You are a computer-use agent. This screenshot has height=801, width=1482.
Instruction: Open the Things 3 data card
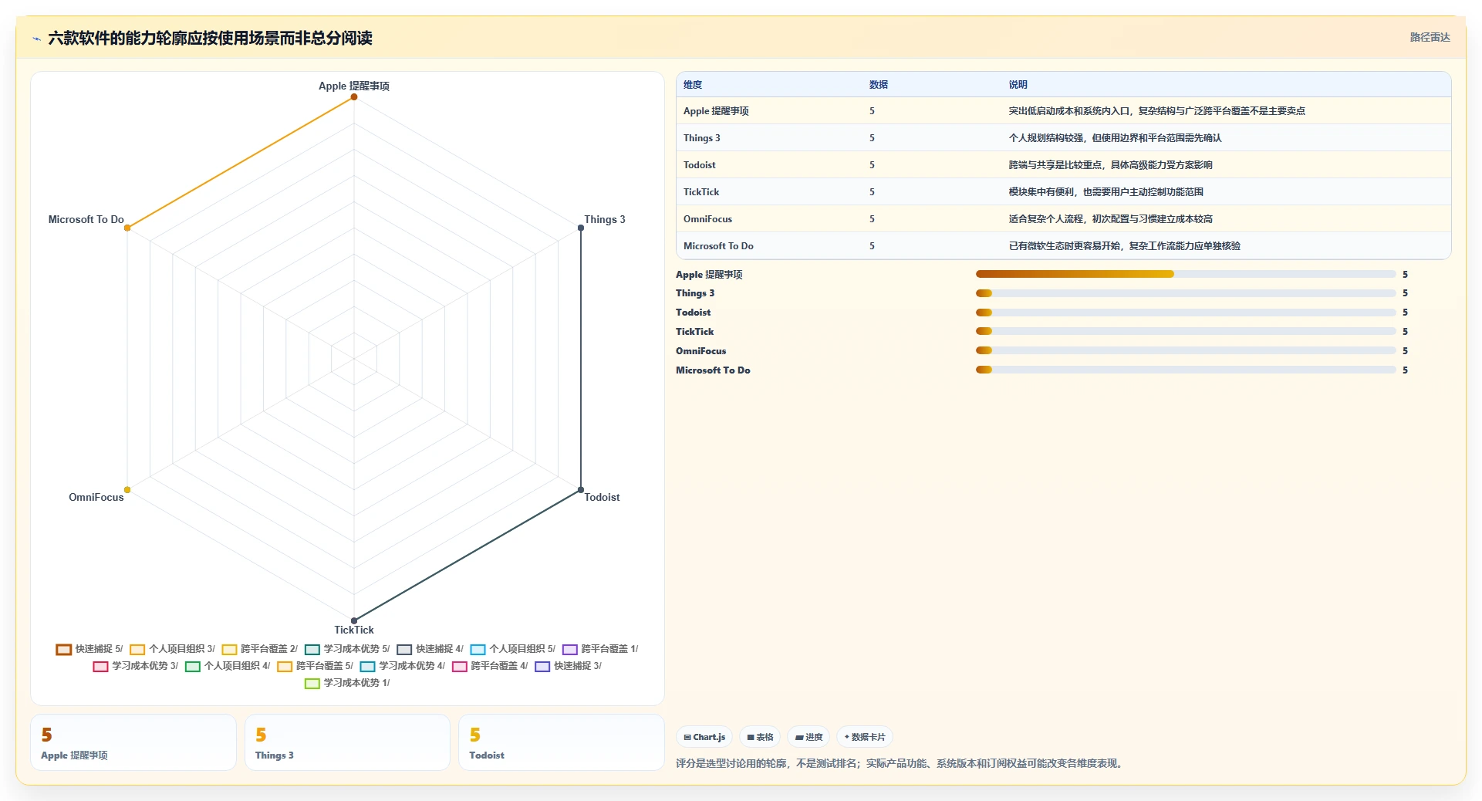pos(347,742)
